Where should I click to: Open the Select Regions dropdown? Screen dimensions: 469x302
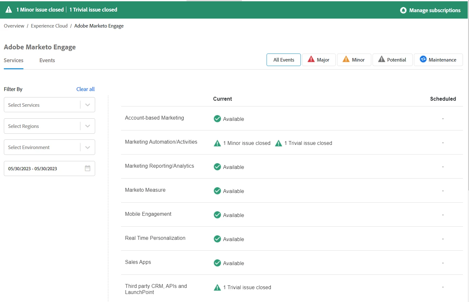[x=49, y=126]
